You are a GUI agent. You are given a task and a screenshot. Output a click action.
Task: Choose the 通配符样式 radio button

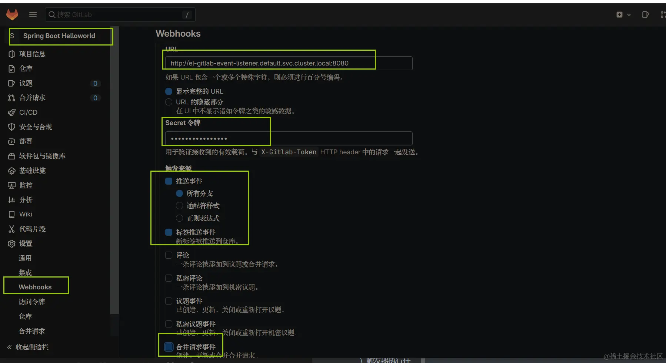179,206
